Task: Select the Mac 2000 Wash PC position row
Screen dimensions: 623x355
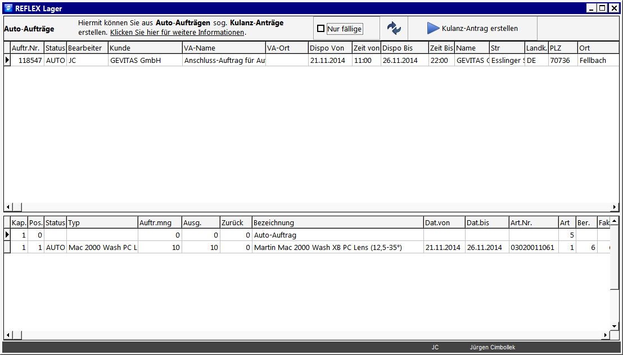Action: (x=307, y=247)
